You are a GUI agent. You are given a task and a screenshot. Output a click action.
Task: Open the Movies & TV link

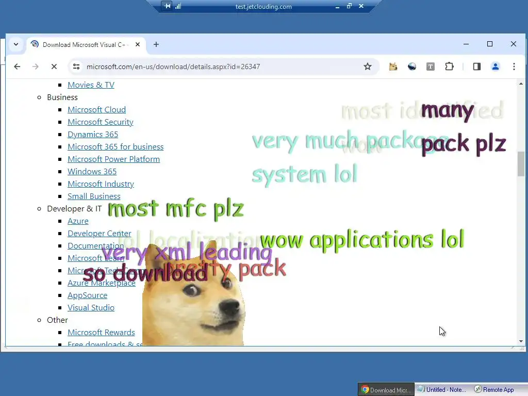91,85
